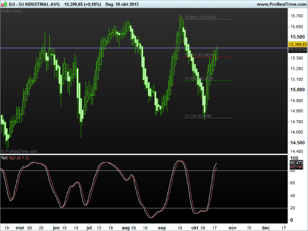The width and height of the screenshot is (308, 231).
Task: Click the %D indicator label
Action: (12, 158)
